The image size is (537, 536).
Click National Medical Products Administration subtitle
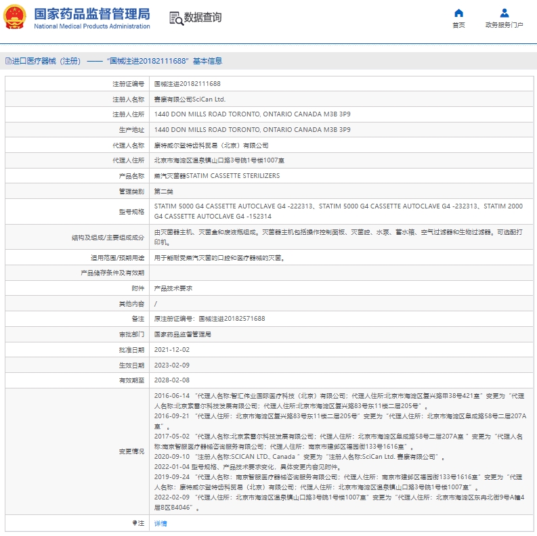click(x=92, y=26)
